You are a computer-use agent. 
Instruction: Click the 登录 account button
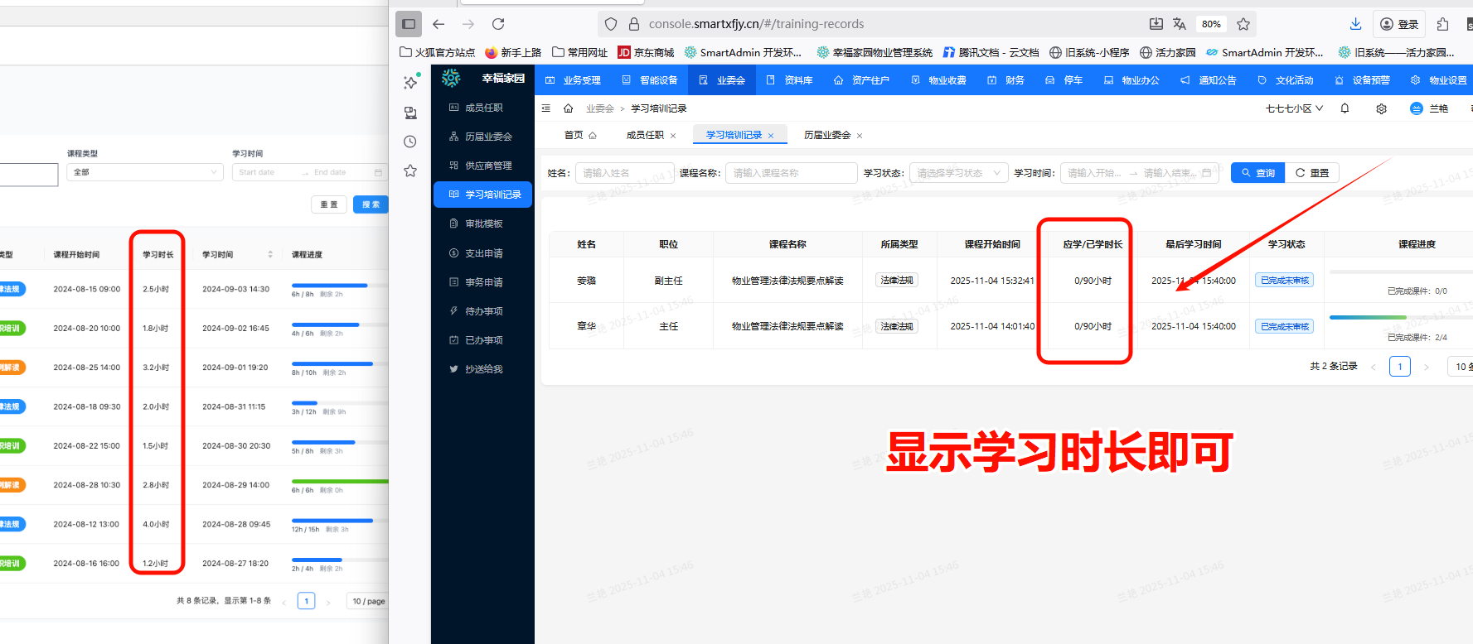(1399, 24)
